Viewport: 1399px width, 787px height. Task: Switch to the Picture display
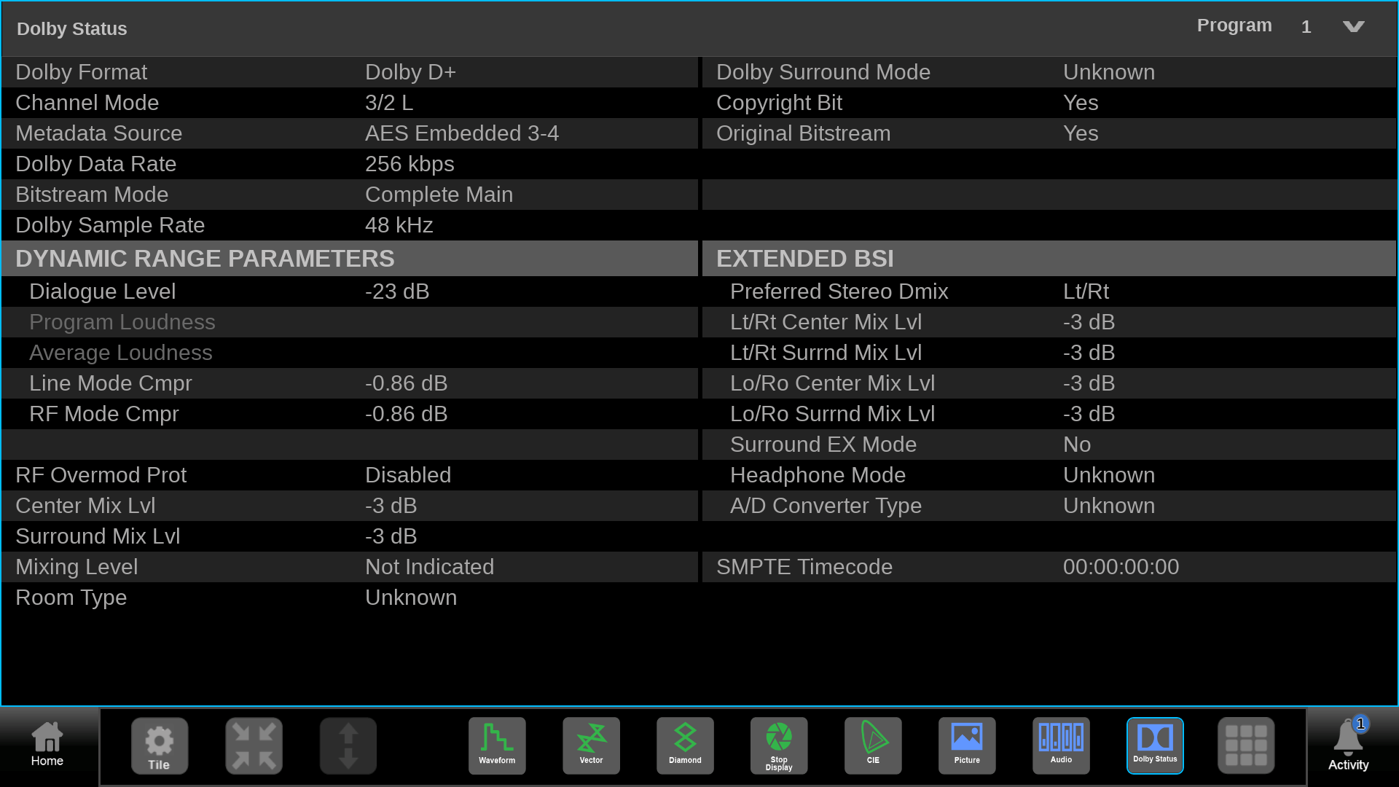pyautogui.click(x=967, y=745)
